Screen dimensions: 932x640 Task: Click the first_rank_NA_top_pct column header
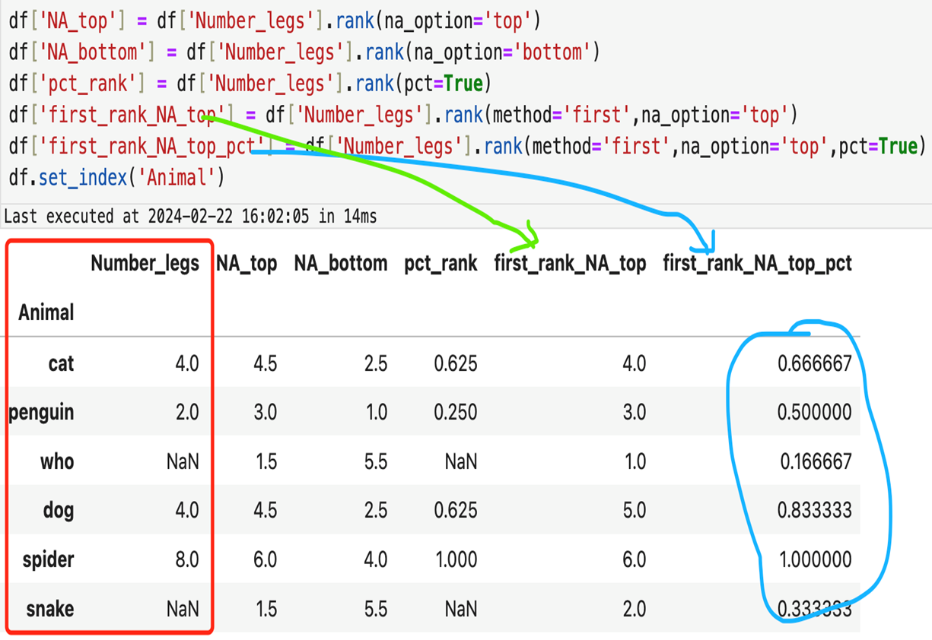click(758, 264)
